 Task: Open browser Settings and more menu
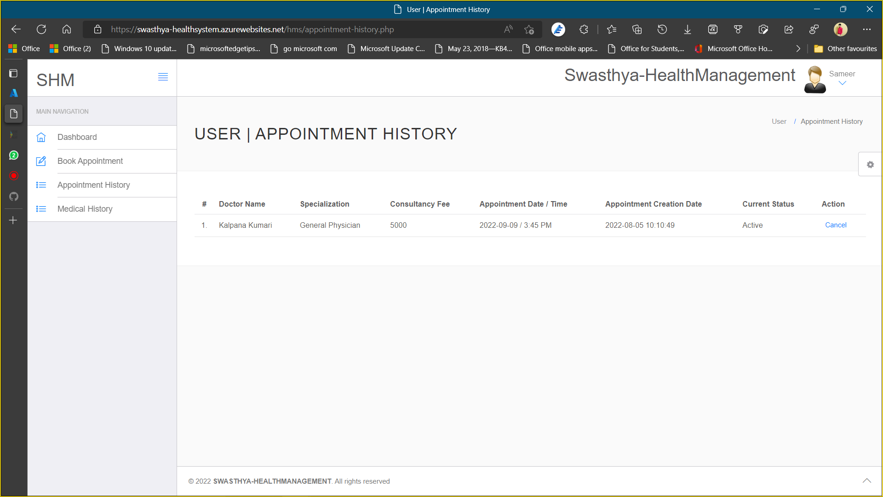(867, 29)
